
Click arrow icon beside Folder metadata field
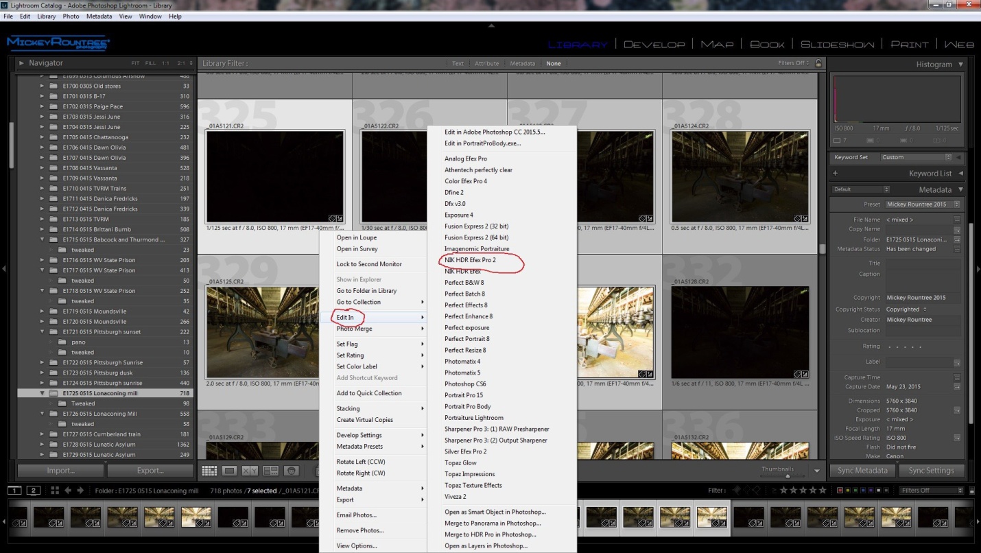point(957,239)
